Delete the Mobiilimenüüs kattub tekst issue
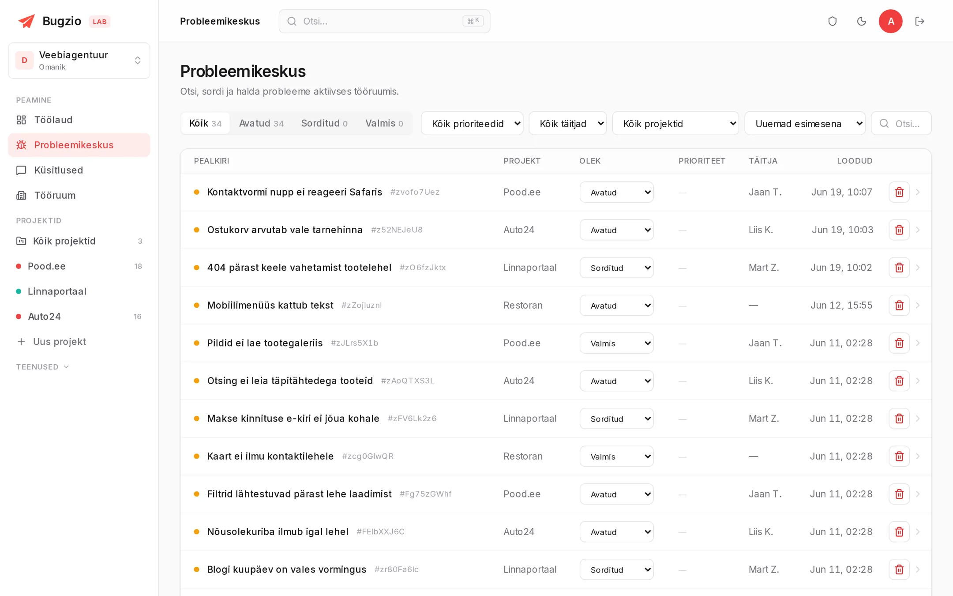 899,306
